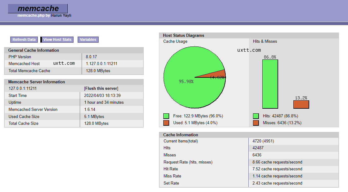Switch to the View Host Stats tab
The image size is (348, 192).
[57, 40]
